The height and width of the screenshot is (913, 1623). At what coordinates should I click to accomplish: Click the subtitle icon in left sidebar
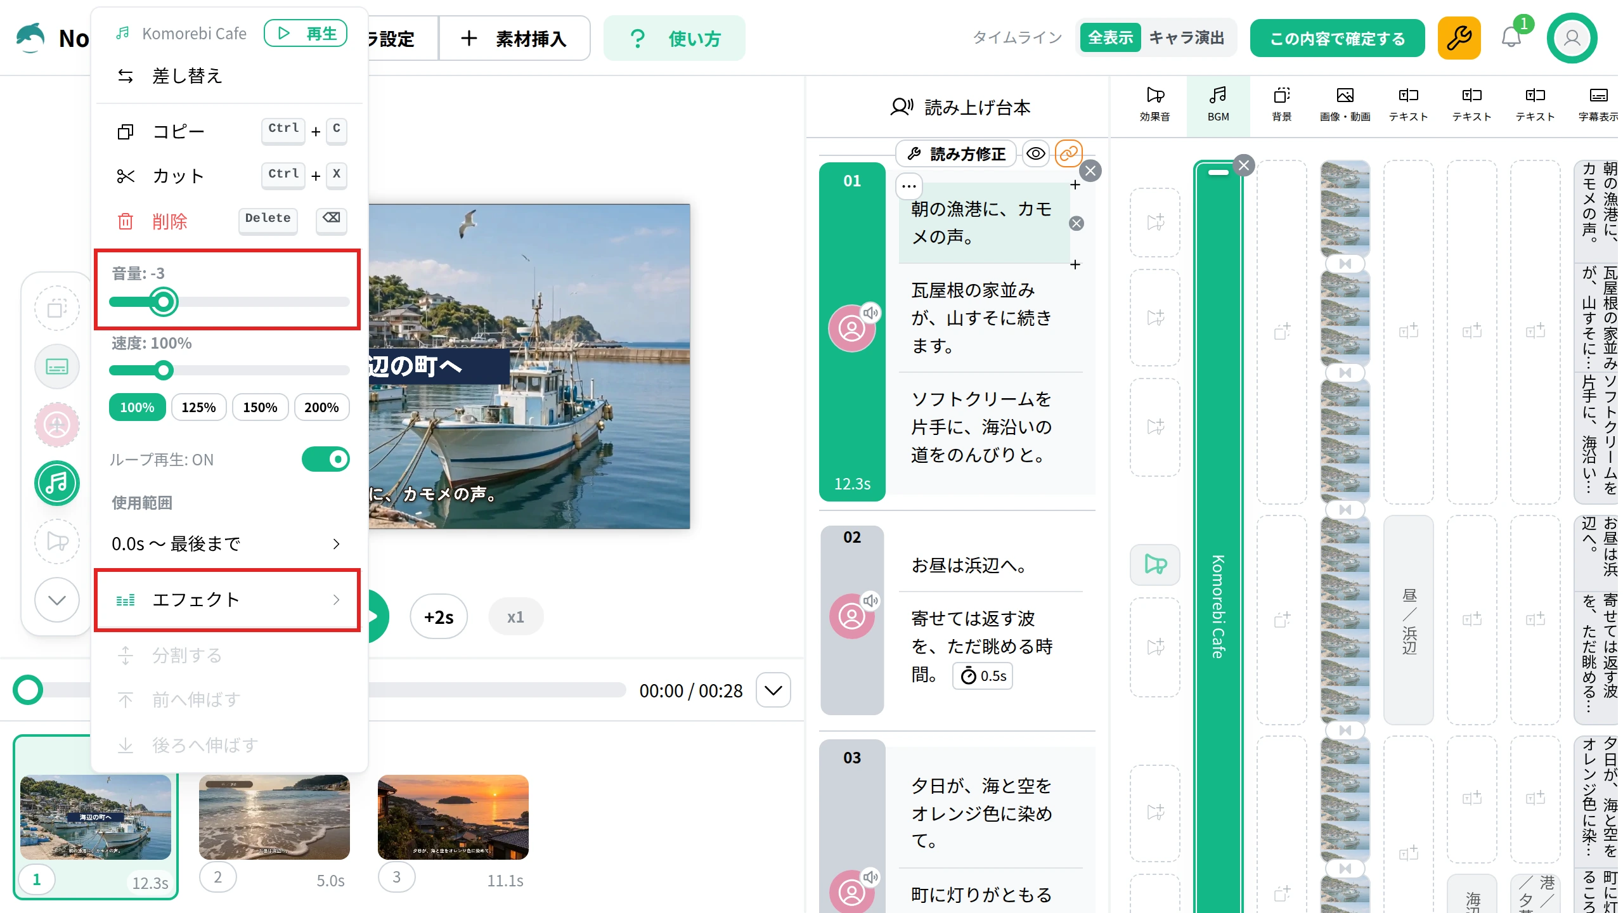tap(57, 366)
